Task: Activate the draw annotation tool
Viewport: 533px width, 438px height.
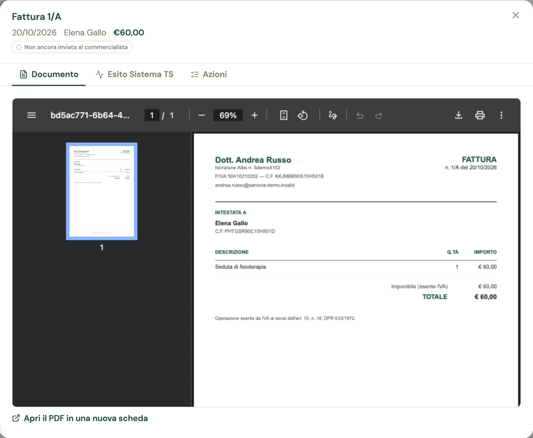Action: pos(333,115)
